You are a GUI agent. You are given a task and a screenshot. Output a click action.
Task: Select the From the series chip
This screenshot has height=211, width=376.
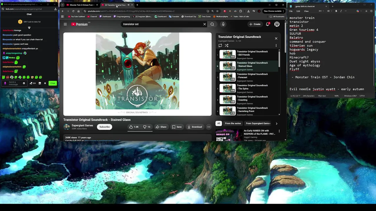pyautogui.click(x=233, y=123)
